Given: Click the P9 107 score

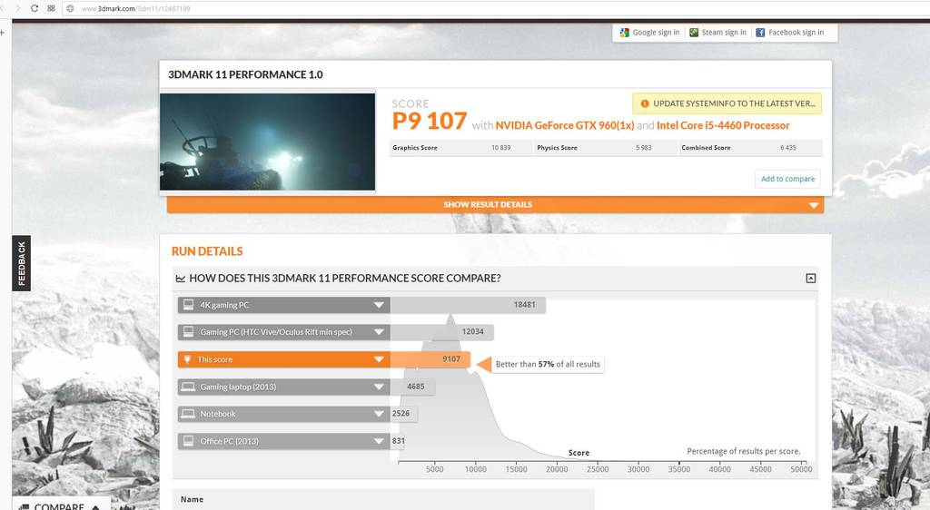Looking at the screenshot, I should [430, 122].
